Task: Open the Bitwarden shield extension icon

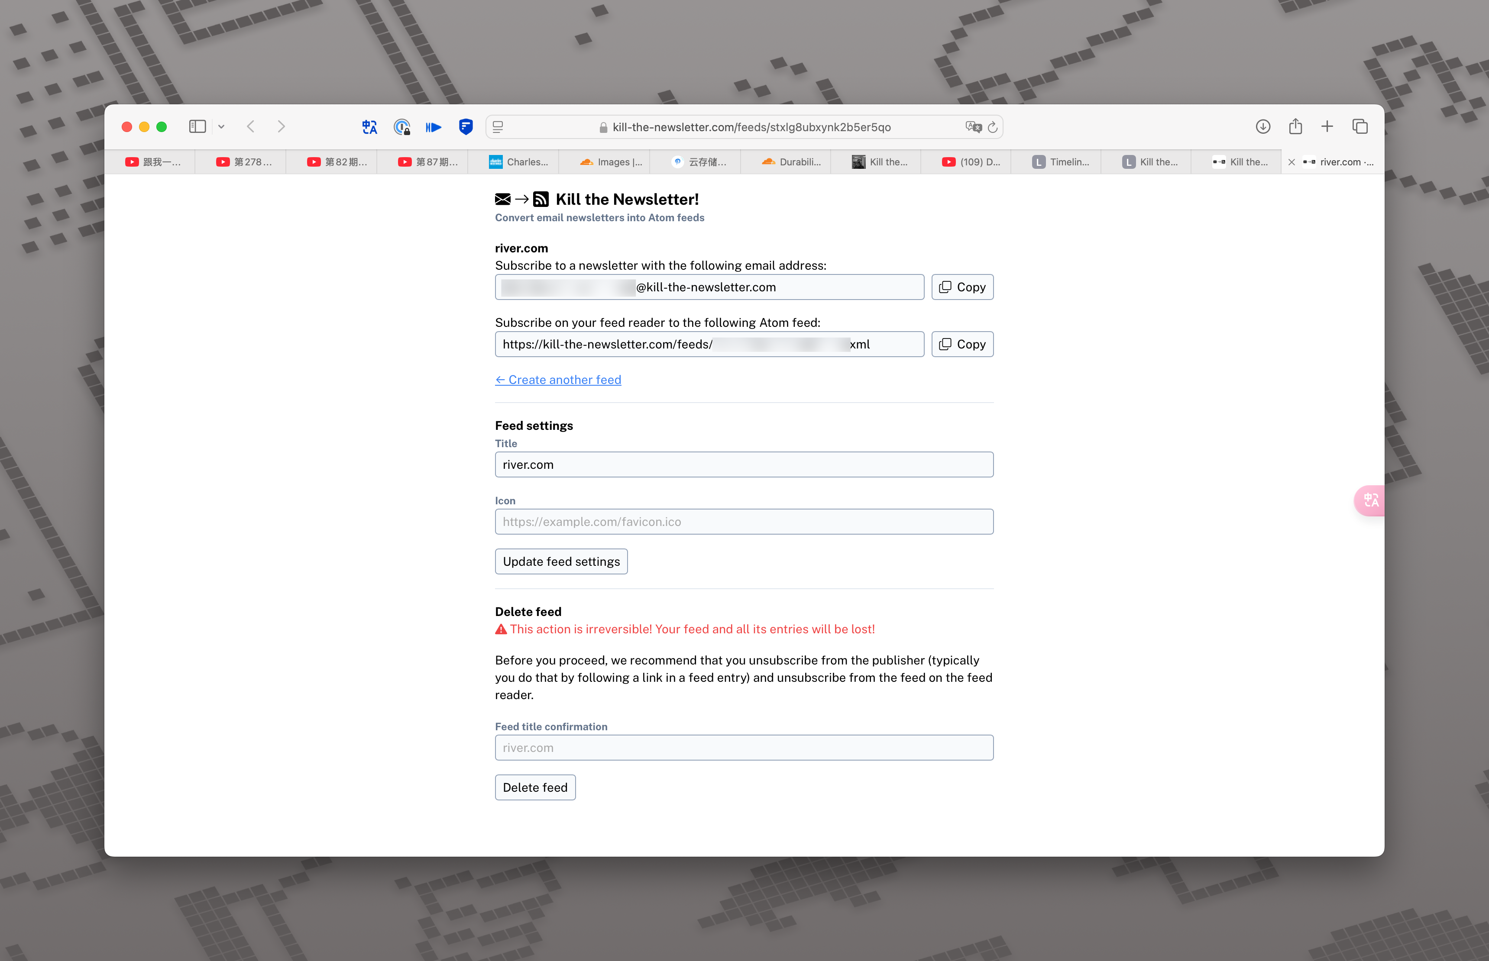Action: 466,127
